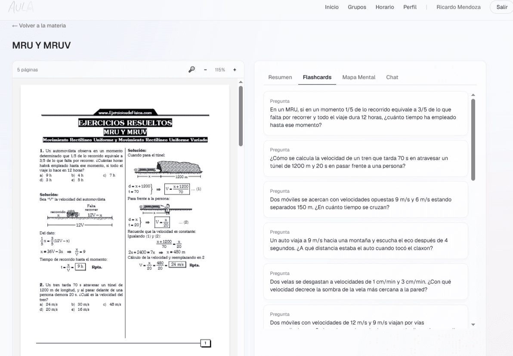Click the '24 m/s' boxed answer in PDF
Image resolution: width=513 pixels, height=356 pixels.
click(177, 264)
